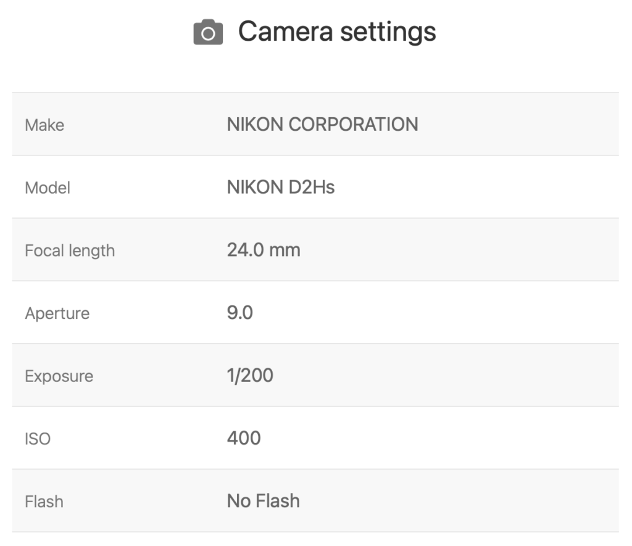The image size is (632, 546).
Task: Select the Make row label
Action: click(44, 125)
